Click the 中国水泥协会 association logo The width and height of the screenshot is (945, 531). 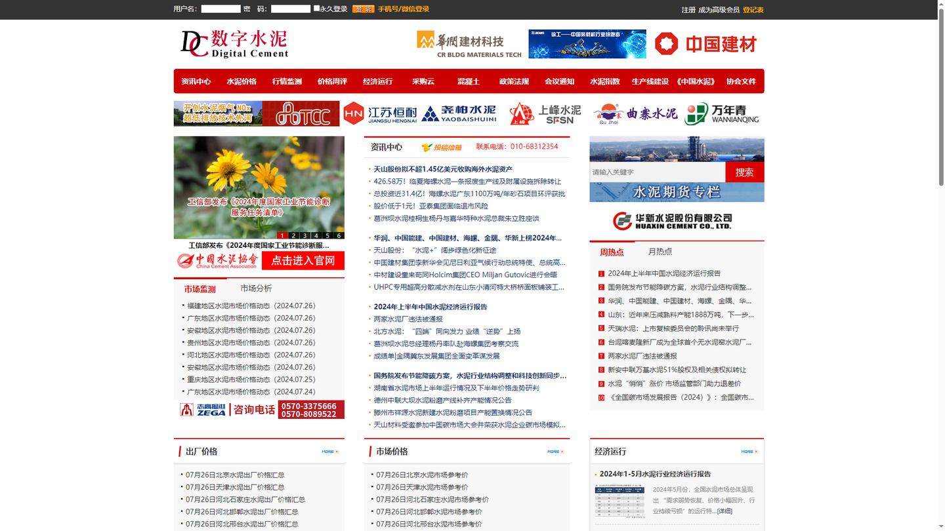point(217,261)
